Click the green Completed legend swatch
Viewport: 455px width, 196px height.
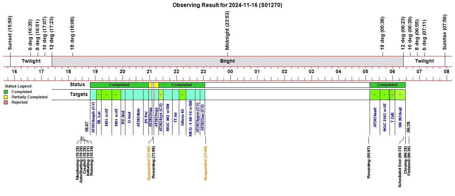(6, 92)
